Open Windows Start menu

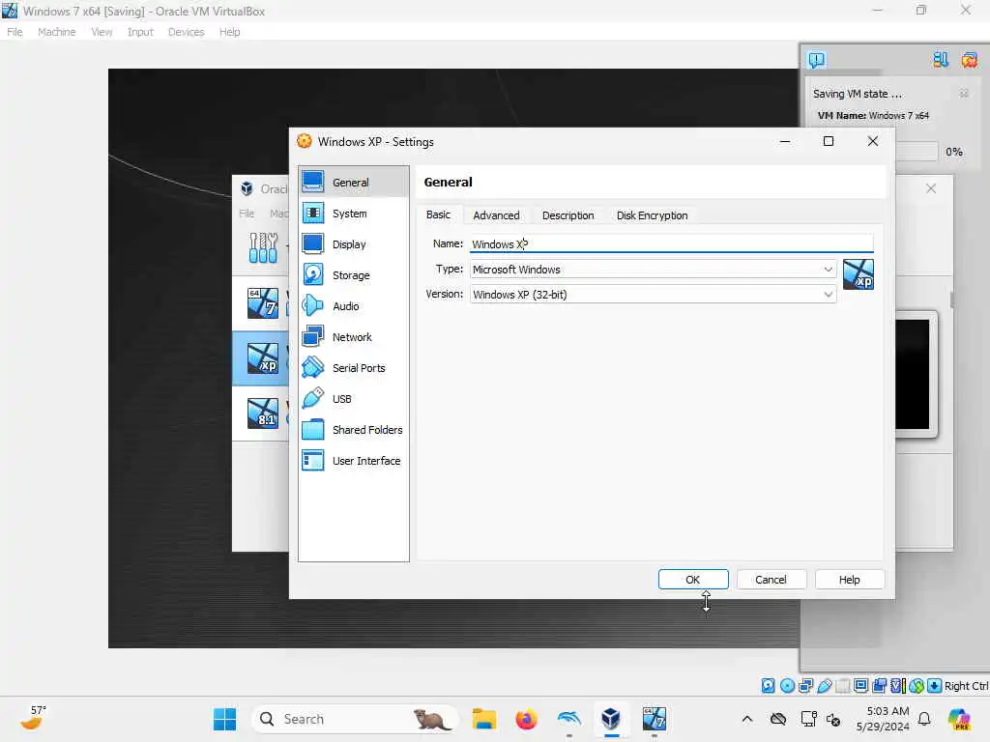click(x=224, y=719)
